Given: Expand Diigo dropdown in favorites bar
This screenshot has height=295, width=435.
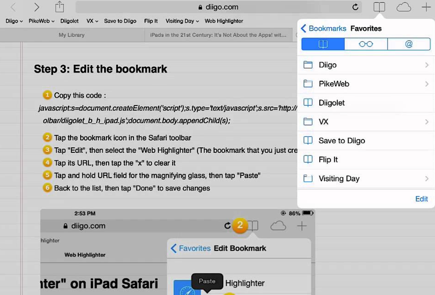Looking at the screenshot, I should pos(14,21).
